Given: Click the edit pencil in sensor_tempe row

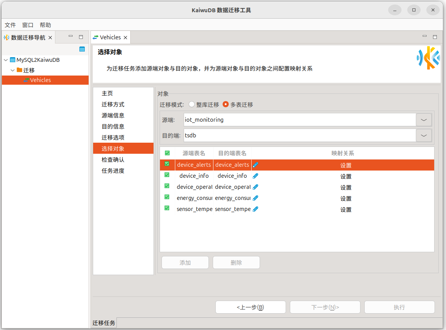Looking at the screenshot, I should point(255,209).
